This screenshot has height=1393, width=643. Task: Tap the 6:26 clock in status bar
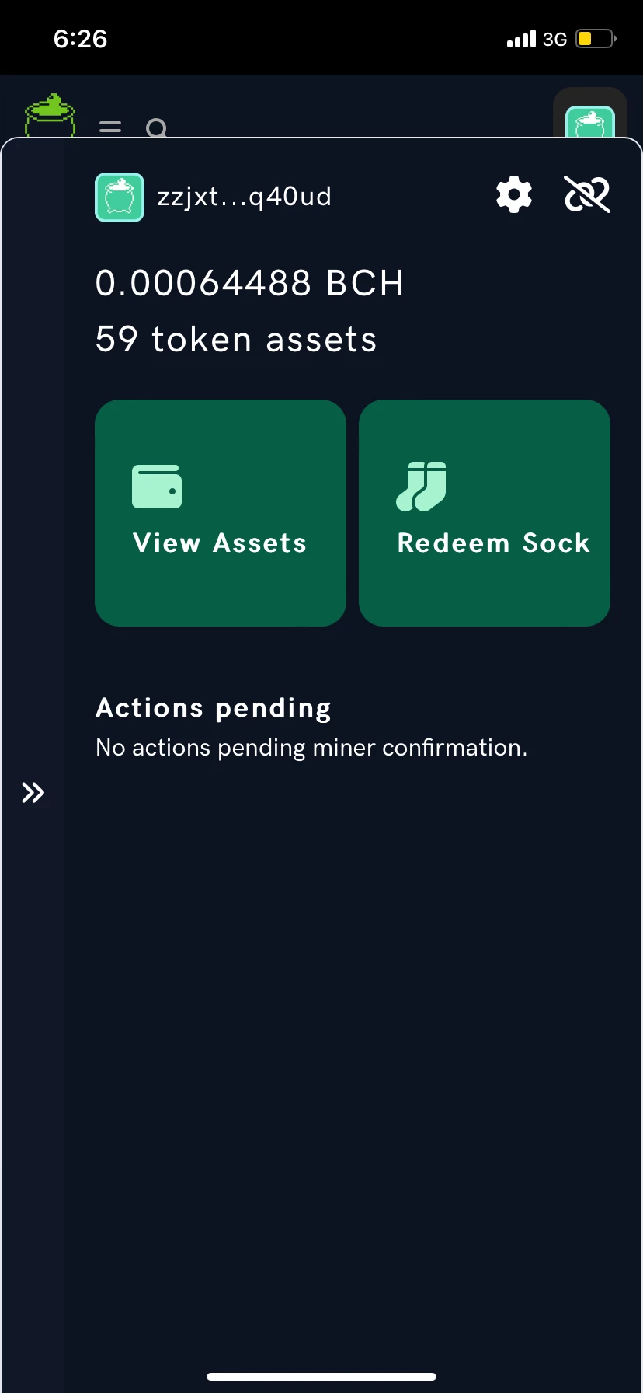(81, 39)
